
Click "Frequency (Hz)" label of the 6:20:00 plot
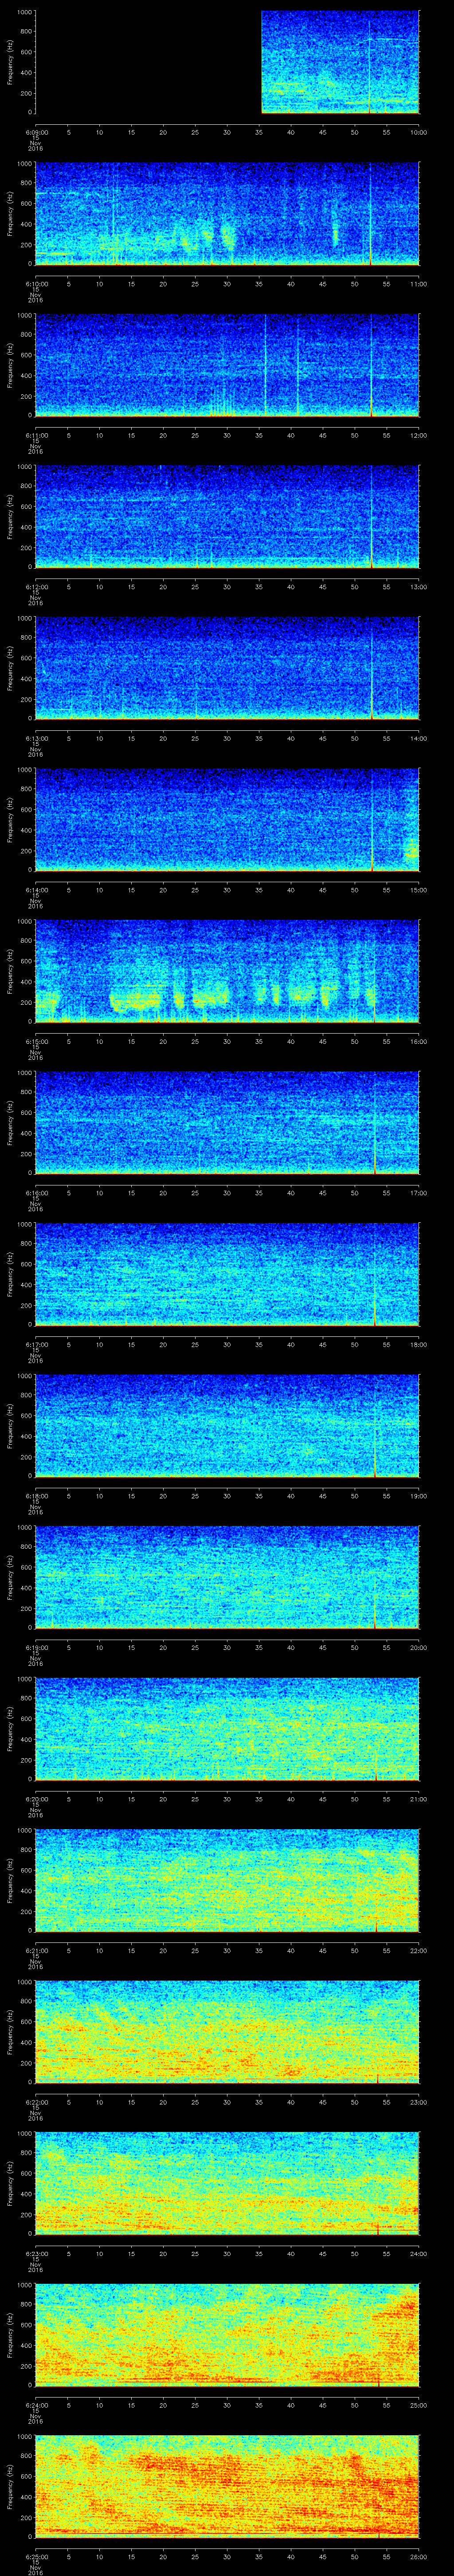[10, 1729]
